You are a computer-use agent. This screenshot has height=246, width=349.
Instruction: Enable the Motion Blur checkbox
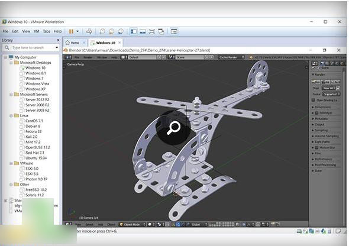[x=316, y=148]
